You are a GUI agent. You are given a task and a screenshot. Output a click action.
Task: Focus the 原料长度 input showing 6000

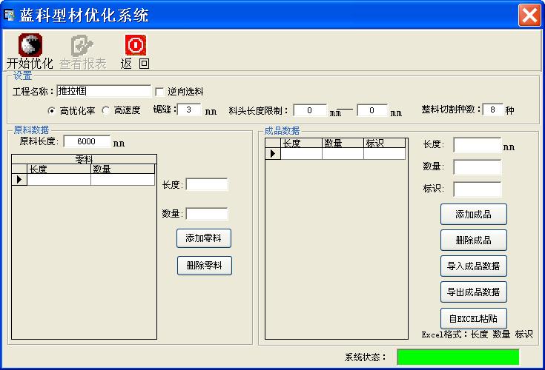pyautogui.click(x=87, y=141)
